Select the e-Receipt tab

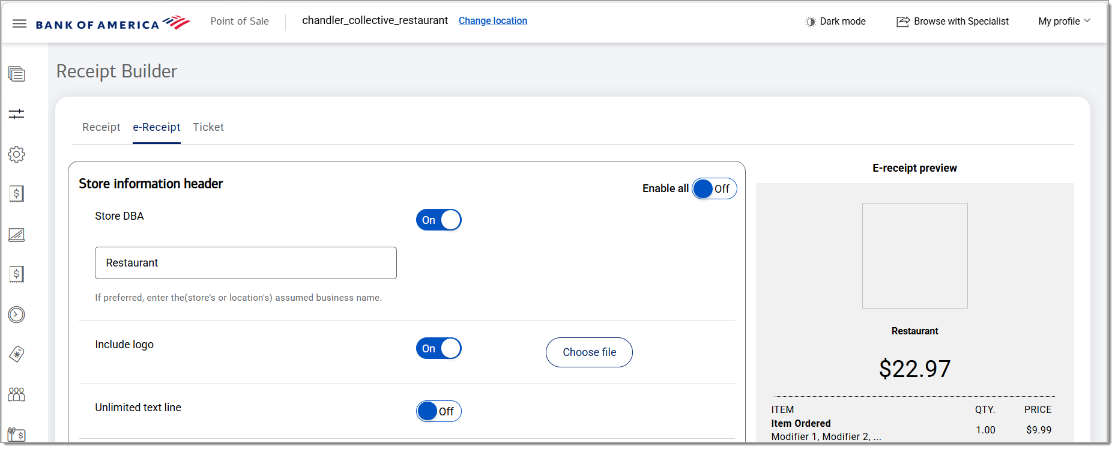[157, 127]
